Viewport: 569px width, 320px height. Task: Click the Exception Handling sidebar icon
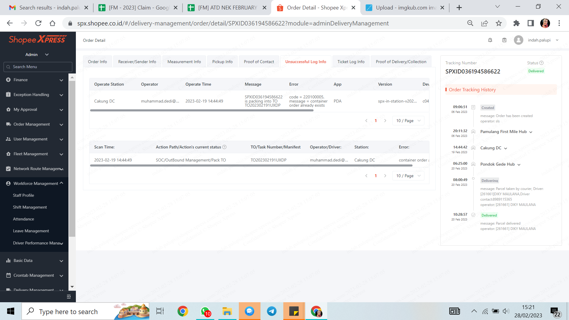tap(8, 95)
